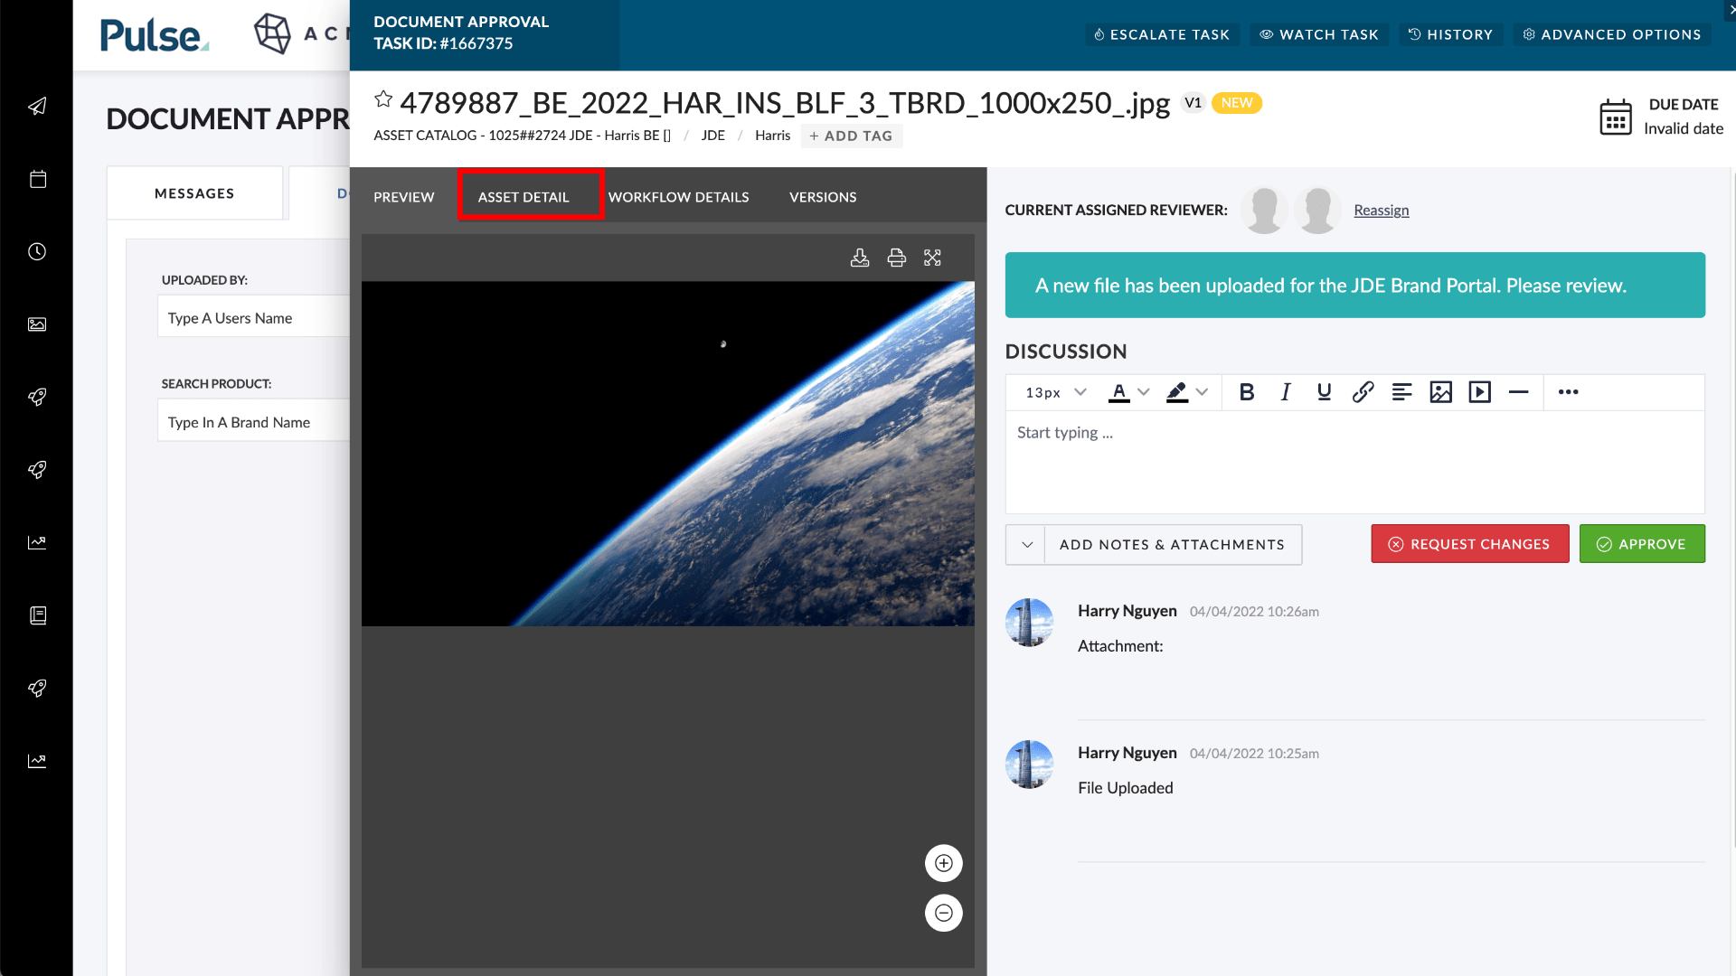
Task: Open text alignment options
Action: pos(1402,392)
